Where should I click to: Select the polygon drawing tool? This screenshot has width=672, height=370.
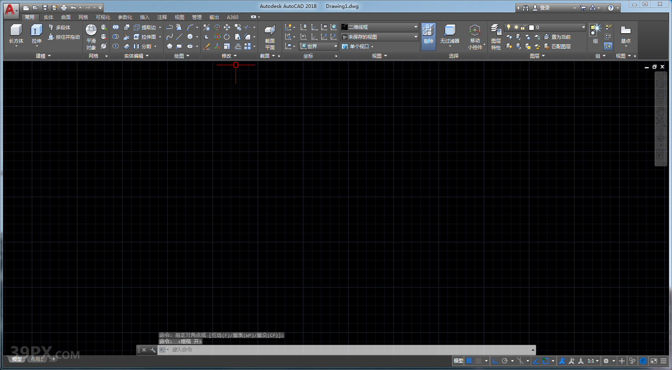[x=170, y=46]
